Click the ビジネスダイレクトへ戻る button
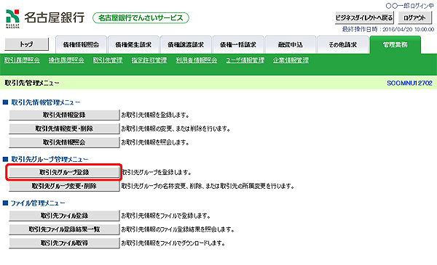The image size is (437, 265). (364, 17)
